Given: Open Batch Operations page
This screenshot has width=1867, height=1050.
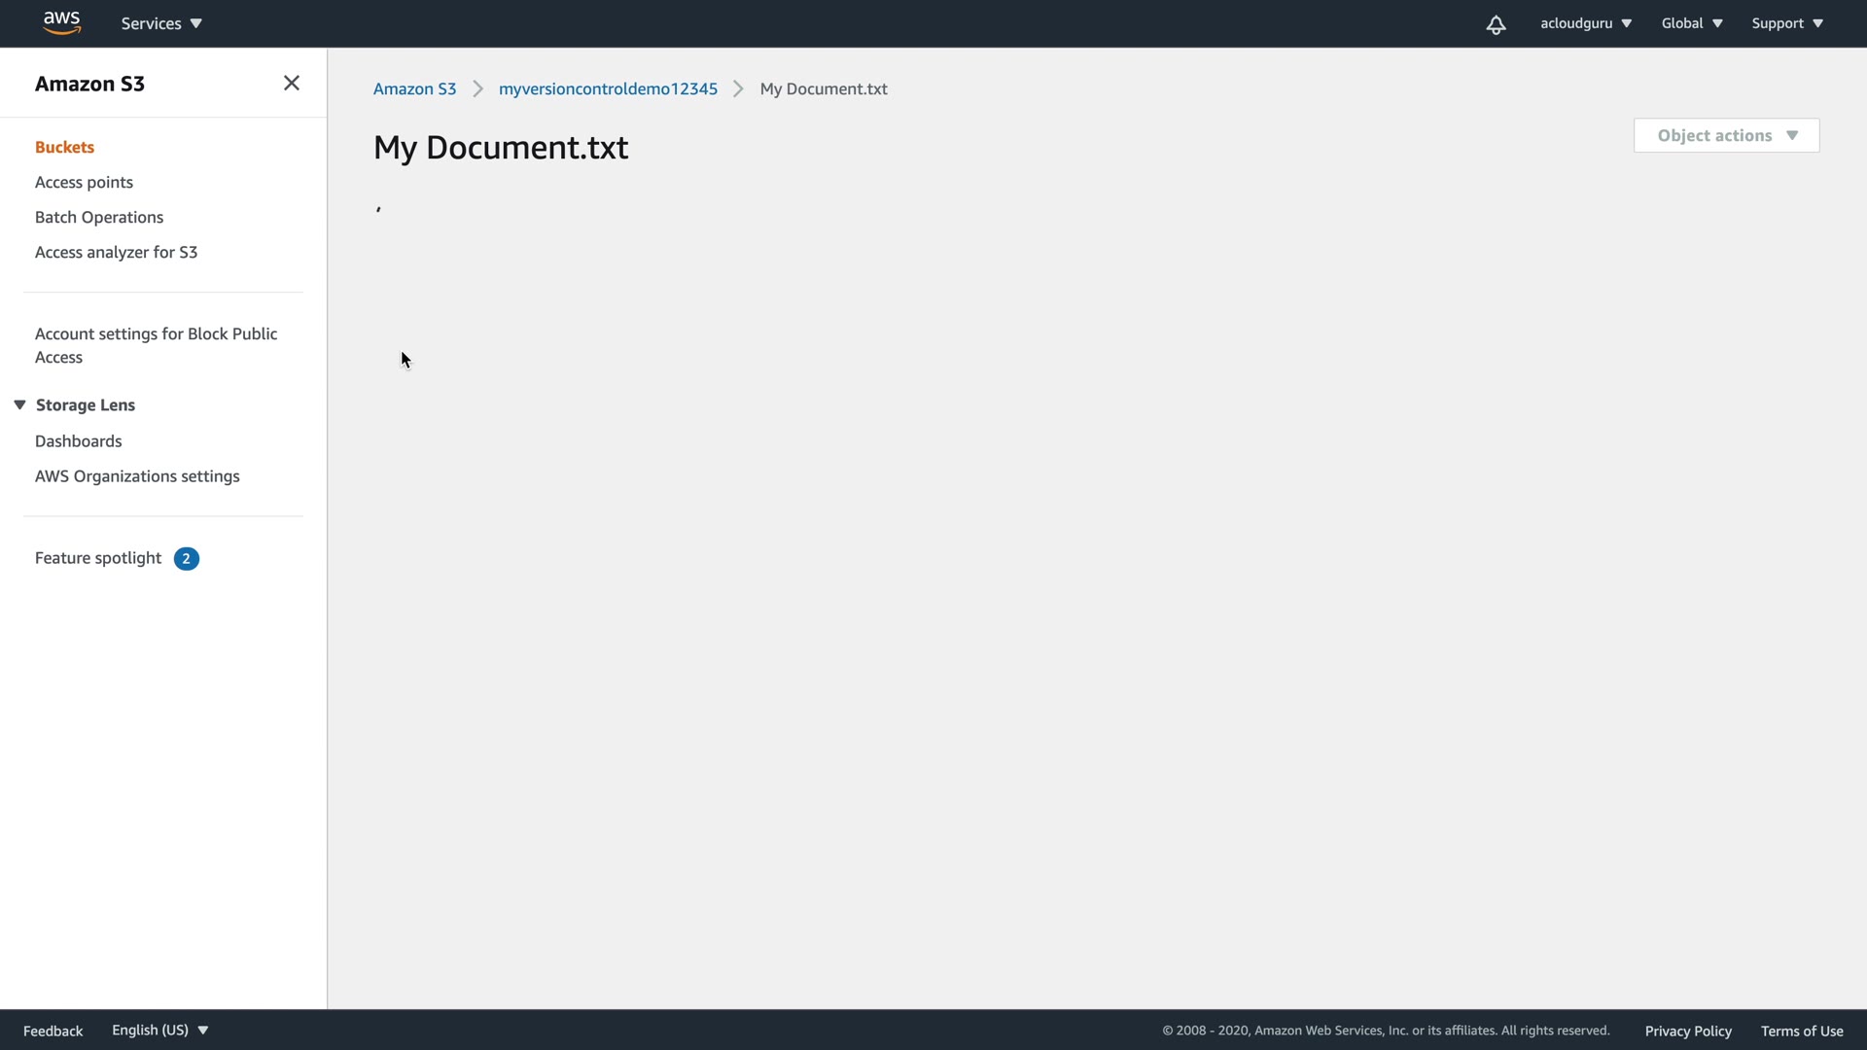Looking at the screenshot, I should coord(99,218).
